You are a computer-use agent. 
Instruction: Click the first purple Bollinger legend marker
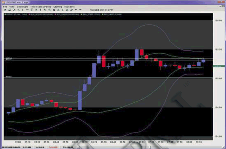29,14
